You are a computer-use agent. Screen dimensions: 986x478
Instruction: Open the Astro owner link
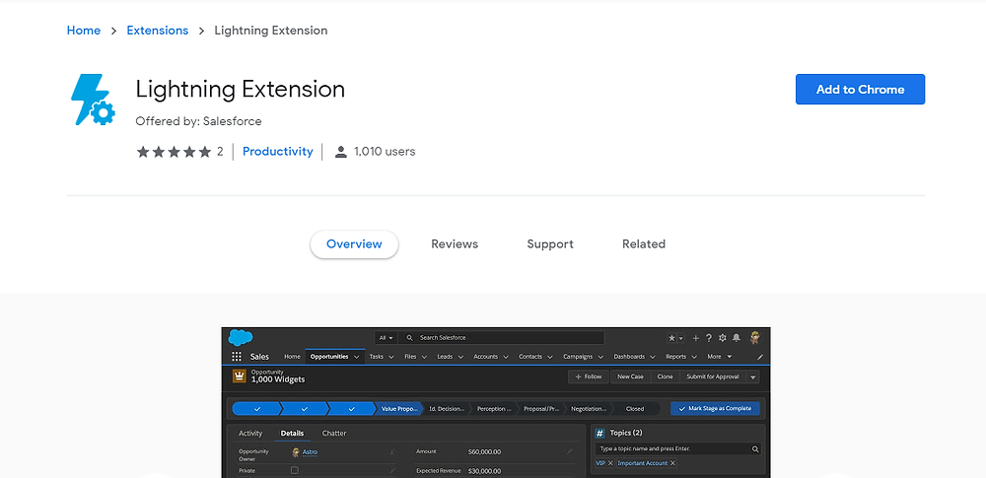click(x=310, y=451)
